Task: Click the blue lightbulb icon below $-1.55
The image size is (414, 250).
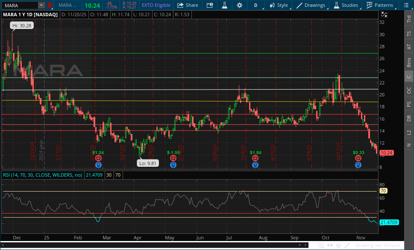Action: click(173, 165)
